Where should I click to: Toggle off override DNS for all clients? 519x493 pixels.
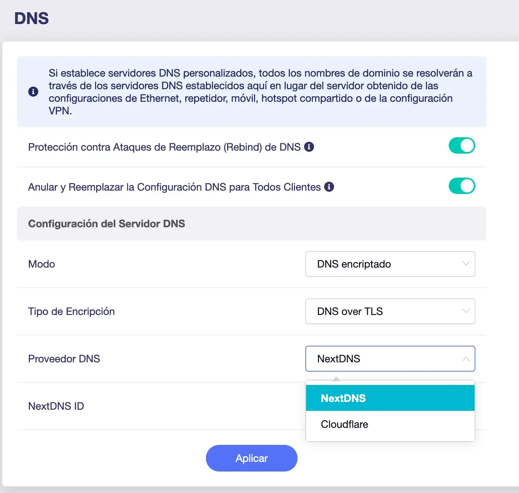coord(462,186)
